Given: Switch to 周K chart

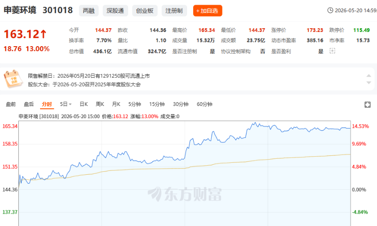Looking at the screenshot, I should click(x=100, y=104).
